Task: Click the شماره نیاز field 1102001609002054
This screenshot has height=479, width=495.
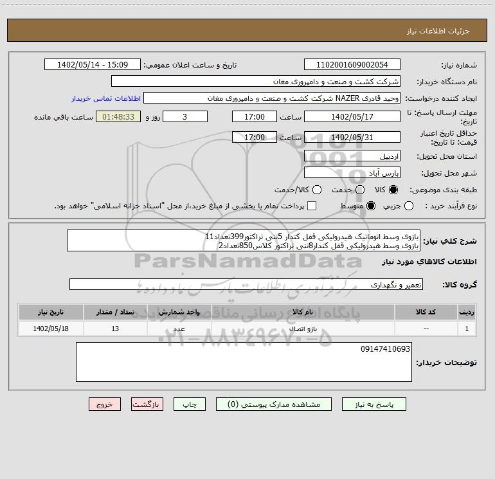Action: tap(352, 65)
